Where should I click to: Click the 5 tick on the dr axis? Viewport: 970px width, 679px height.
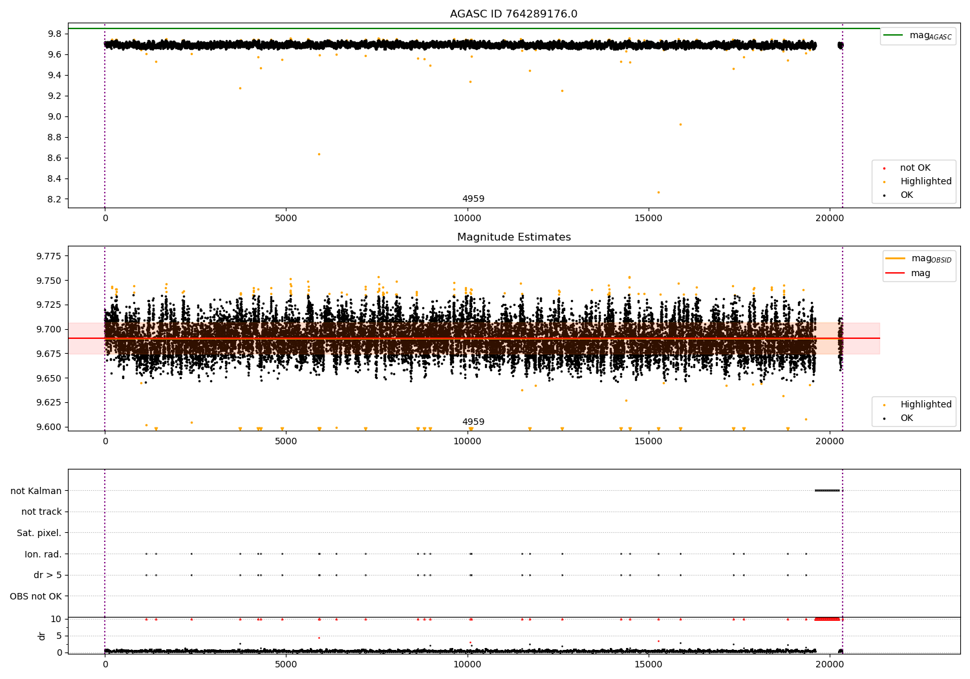point(59,636)
